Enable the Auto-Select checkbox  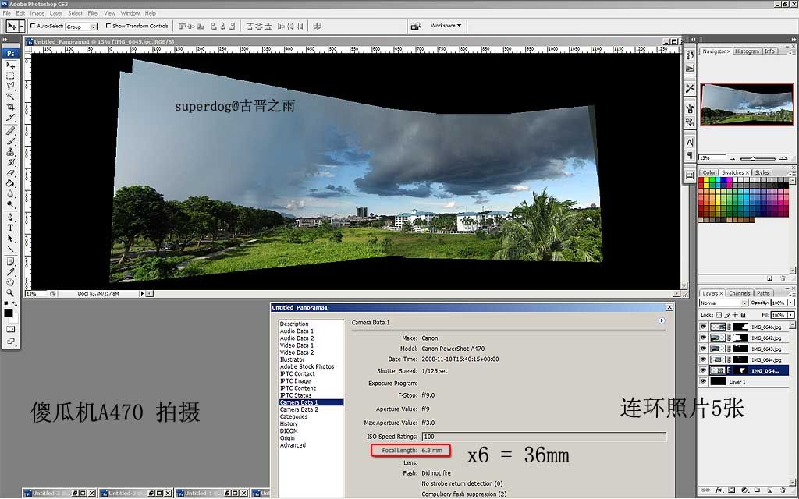(x=33, y=26)
